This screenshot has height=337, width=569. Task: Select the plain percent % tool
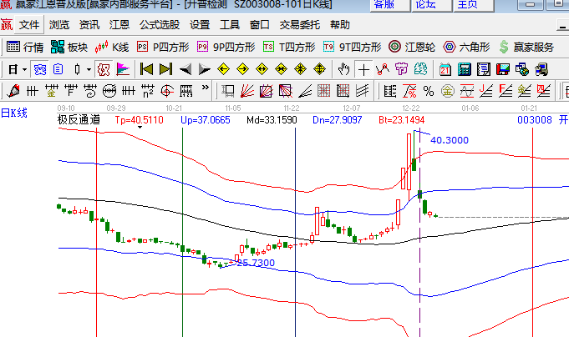pyautogui.click(x=429, y=91)
